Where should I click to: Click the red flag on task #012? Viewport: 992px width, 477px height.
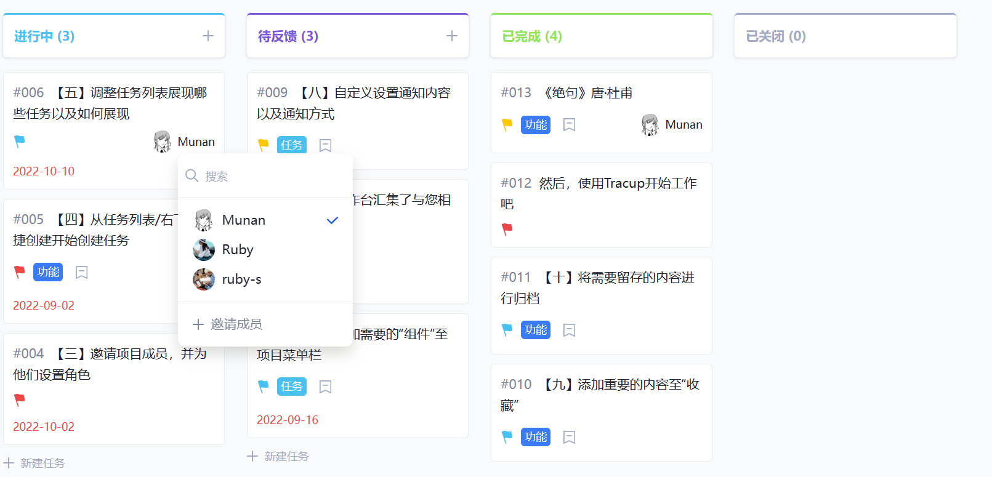tap(507, 230)
